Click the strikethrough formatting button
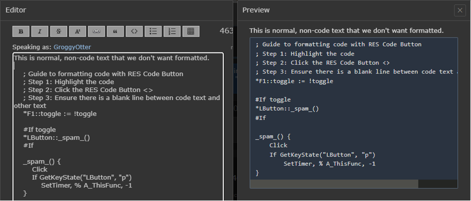This screenshot has height=201, width=471. click(59, 31)
